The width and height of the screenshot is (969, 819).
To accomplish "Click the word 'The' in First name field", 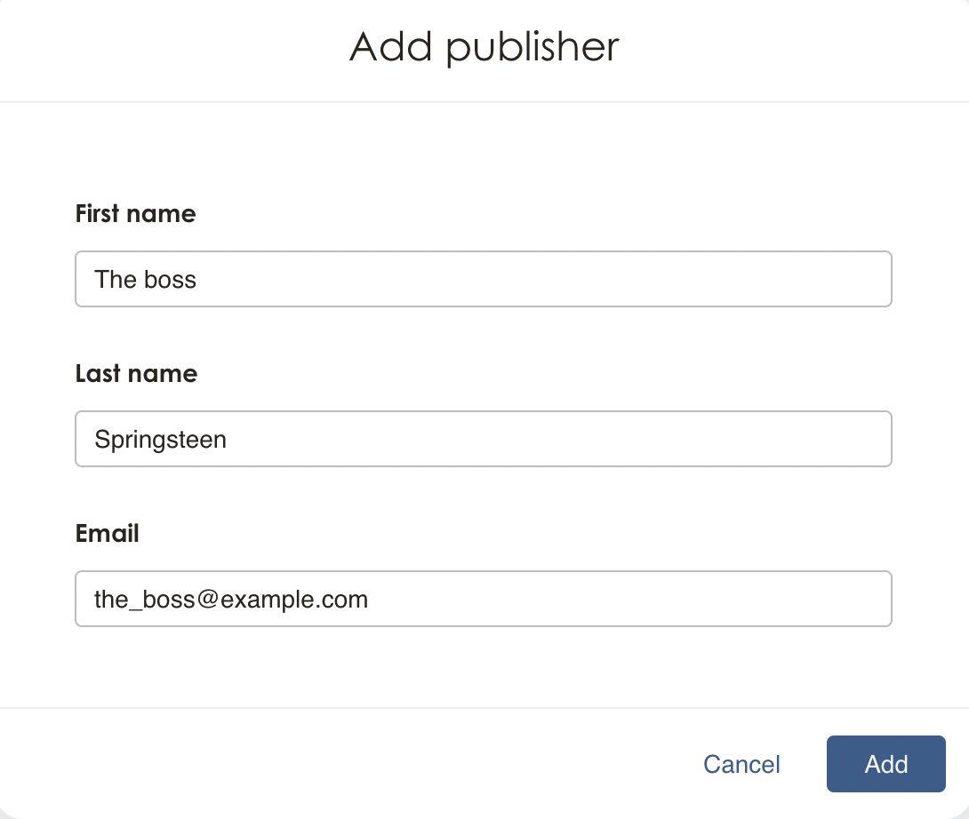I will 115,279.
